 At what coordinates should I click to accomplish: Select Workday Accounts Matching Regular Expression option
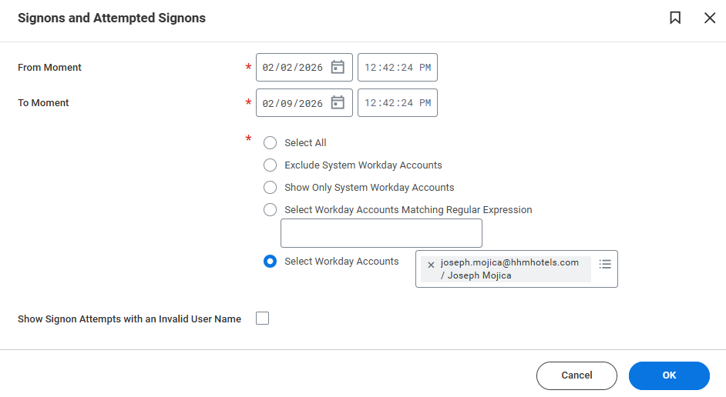(270, 209)
